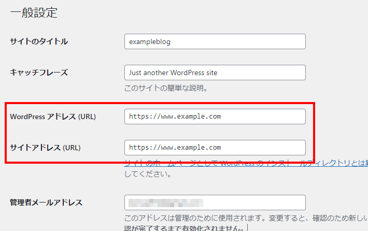Click the このサイトの簡単な説明 description text

pos(166,88)
